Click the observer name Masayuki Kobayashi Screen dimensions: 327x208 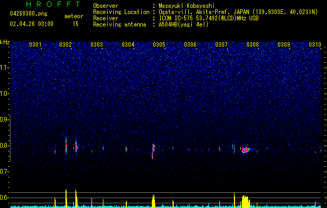click(187, 6)
